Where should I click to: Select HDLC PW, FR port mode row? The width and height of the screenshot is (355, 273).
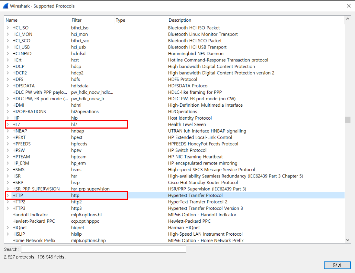click(x=174, y=99)
